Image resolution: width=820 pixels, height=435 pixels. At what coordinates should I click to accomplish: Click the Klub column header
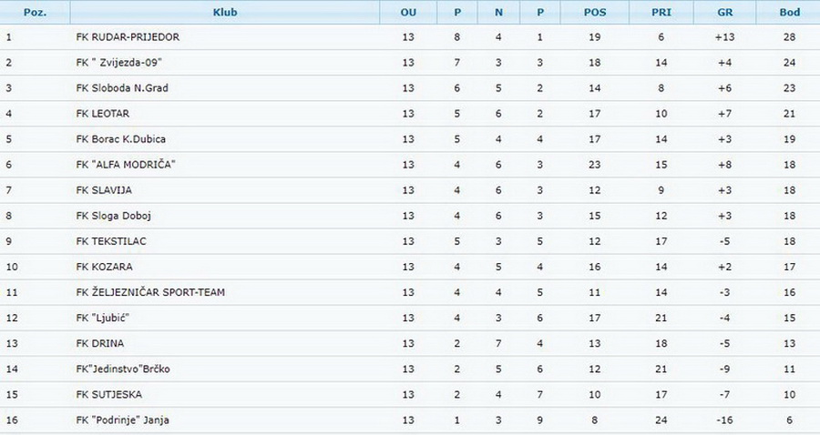225,12
